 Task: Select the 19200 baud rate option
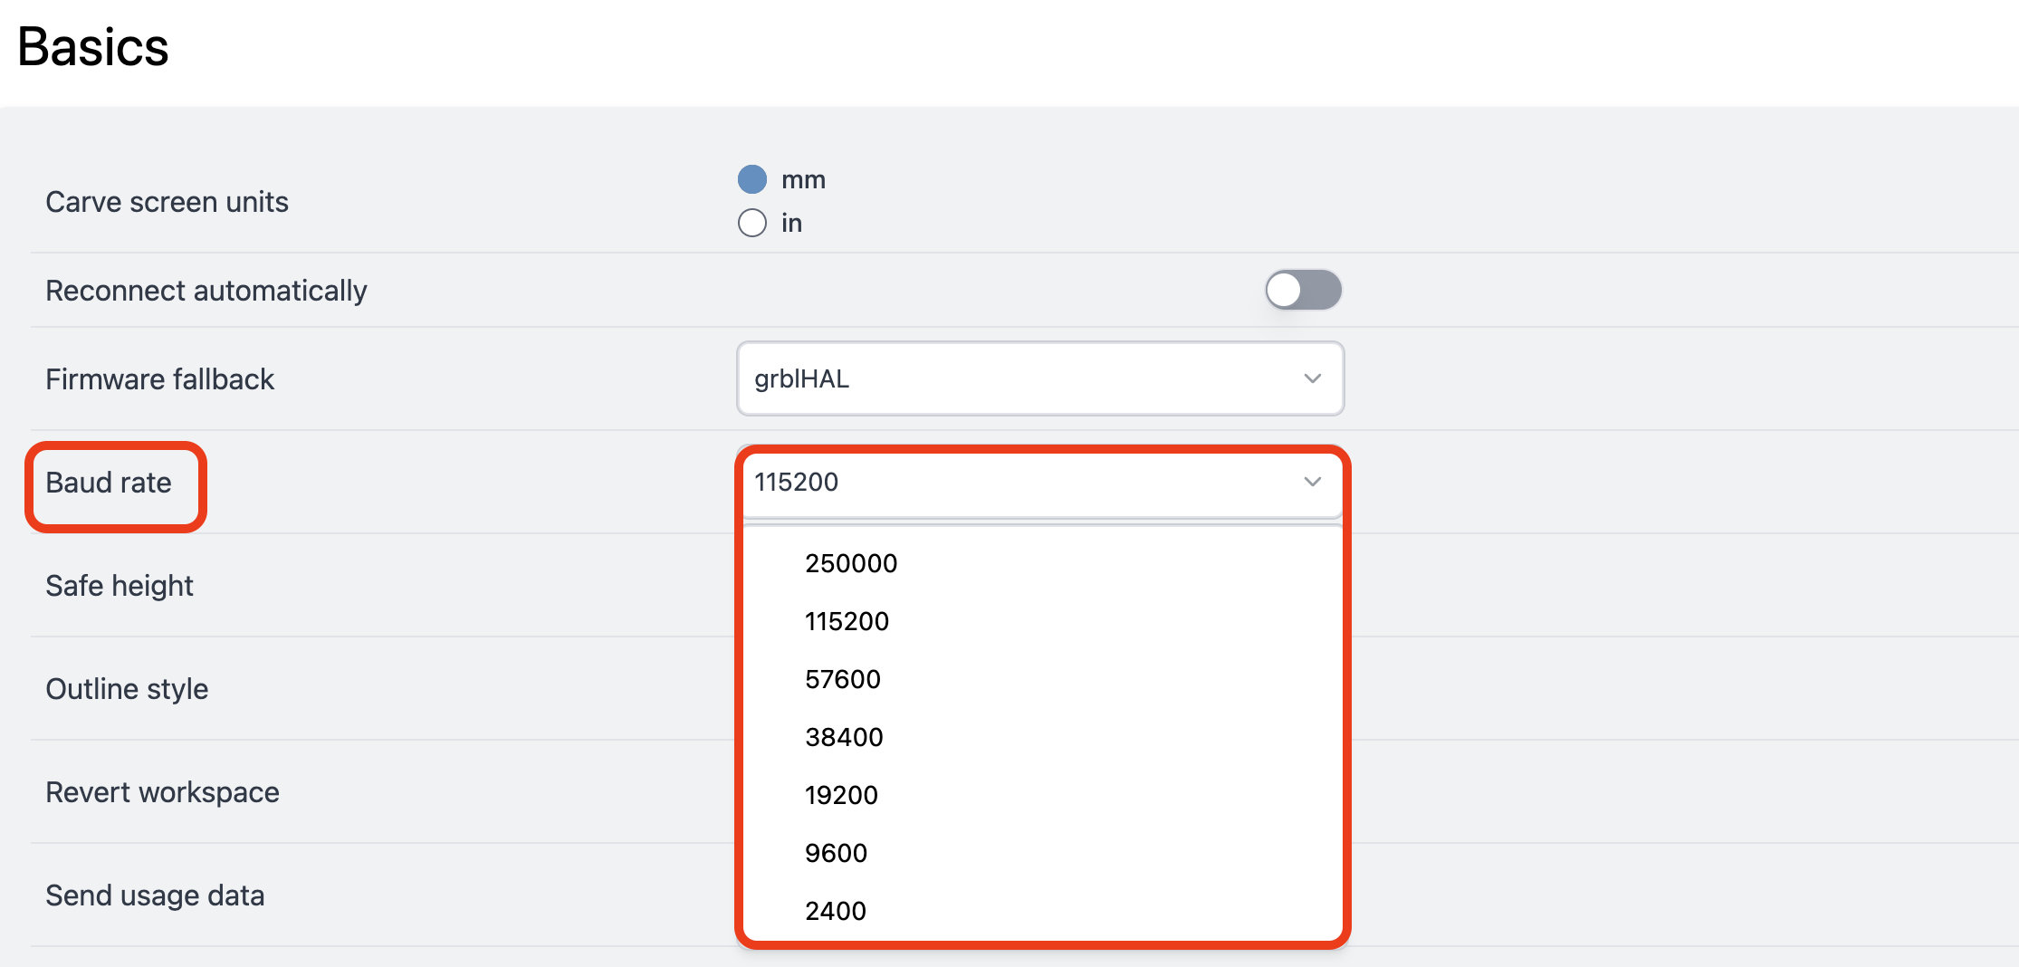[841, 795]
